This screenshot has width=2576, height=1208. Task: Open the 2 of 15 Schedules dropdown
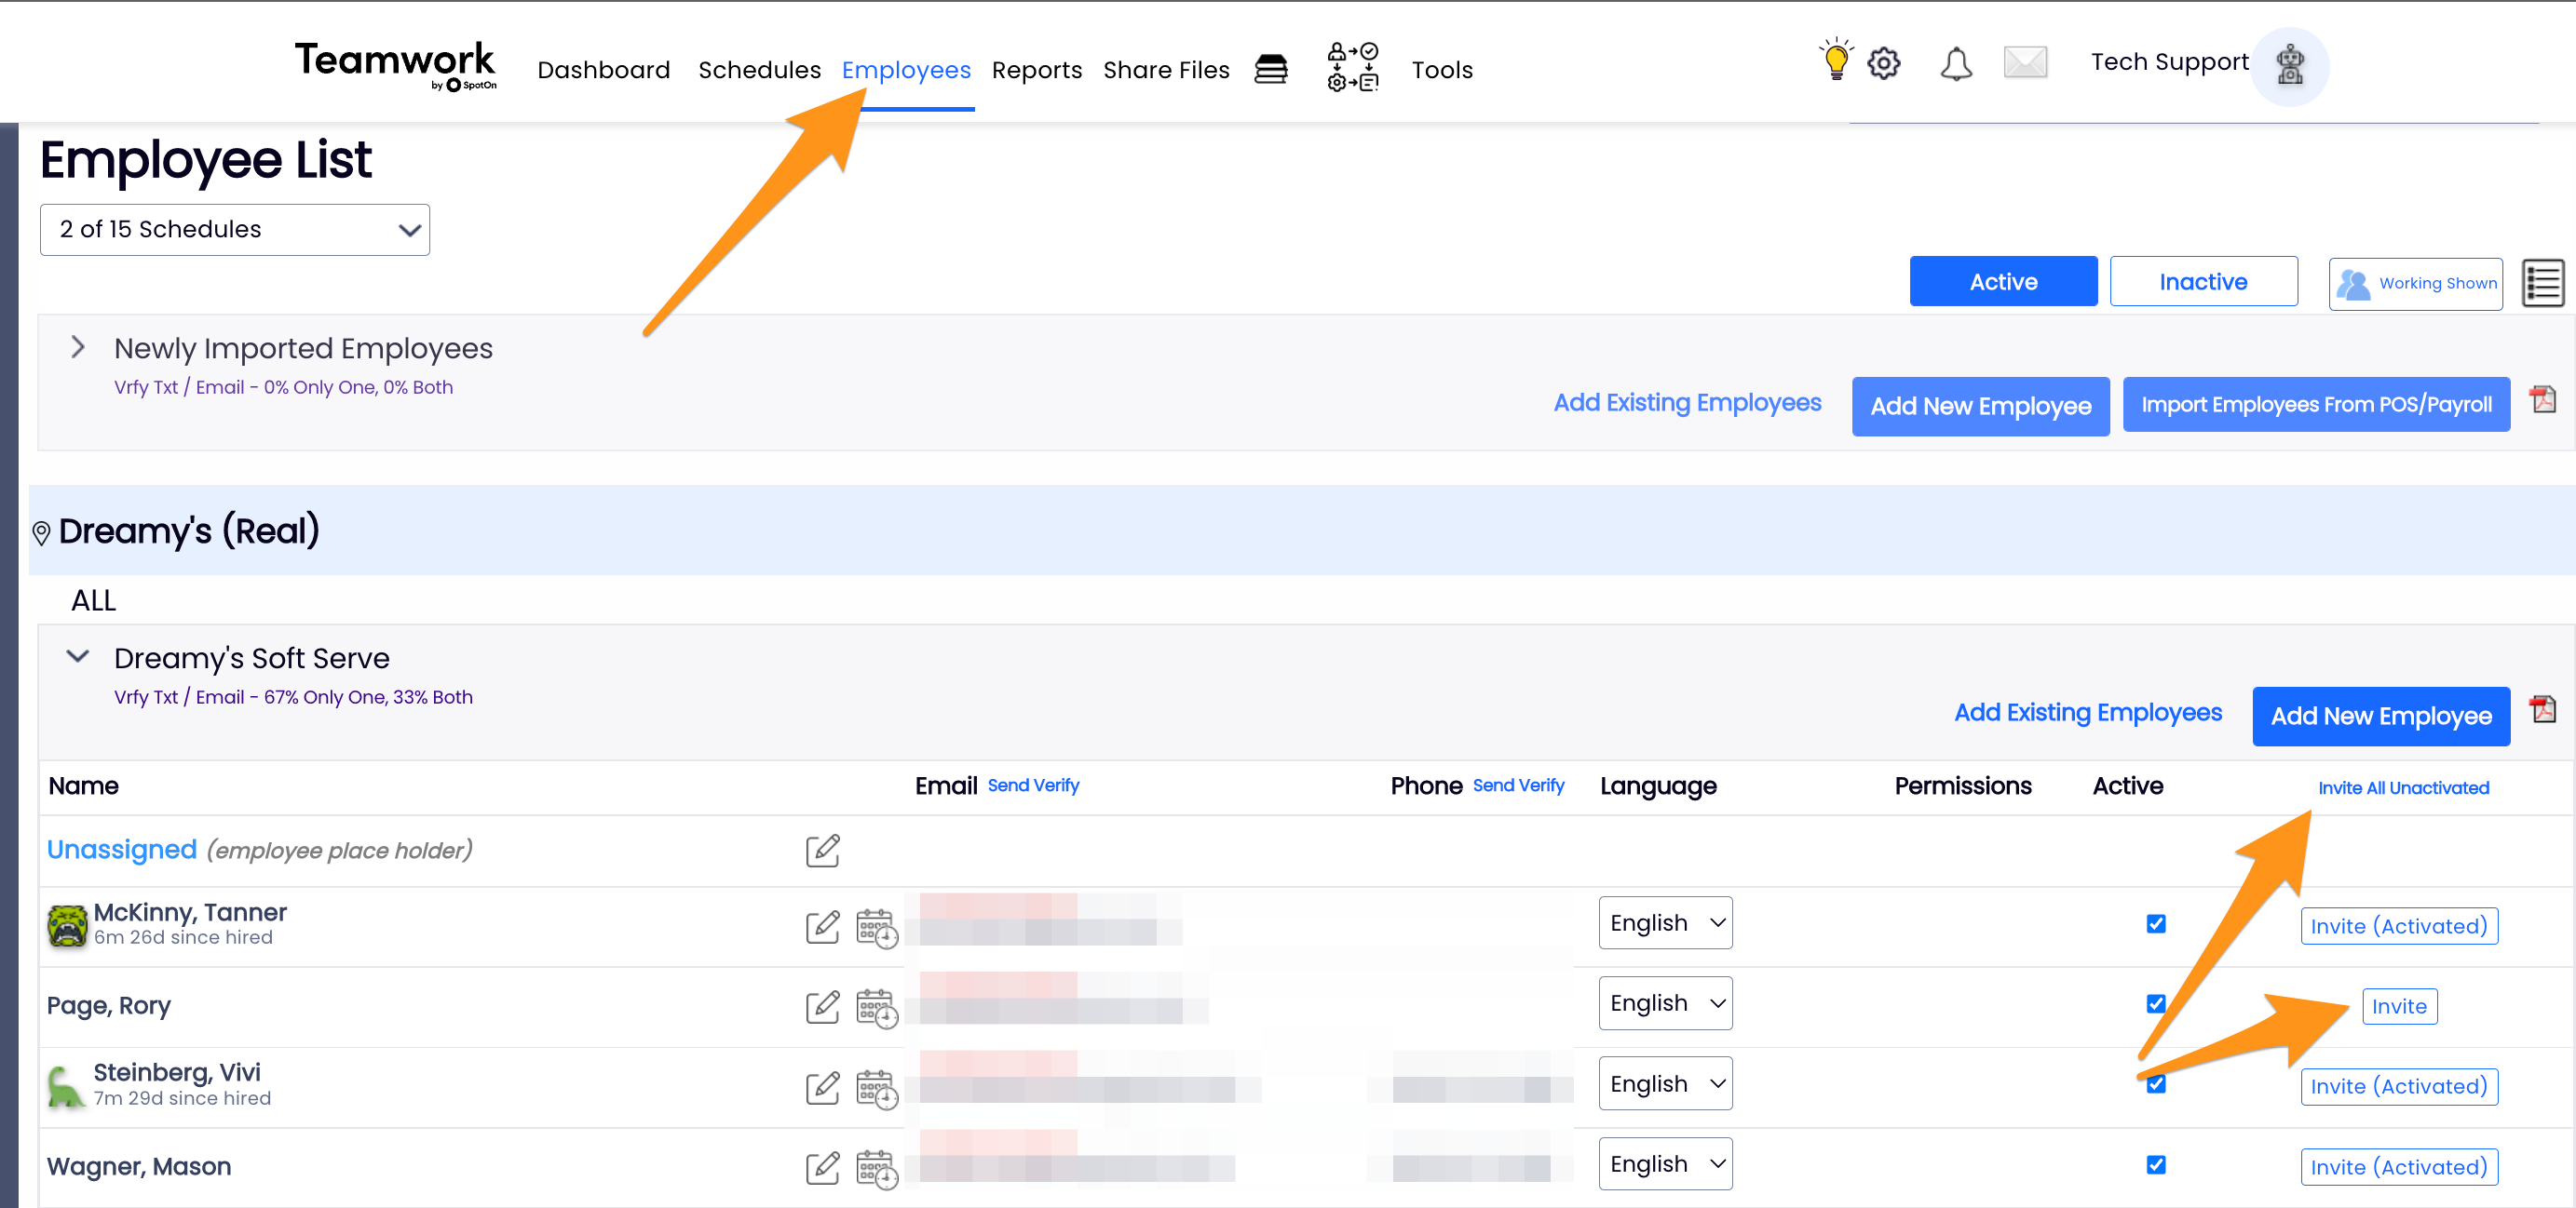235,230
